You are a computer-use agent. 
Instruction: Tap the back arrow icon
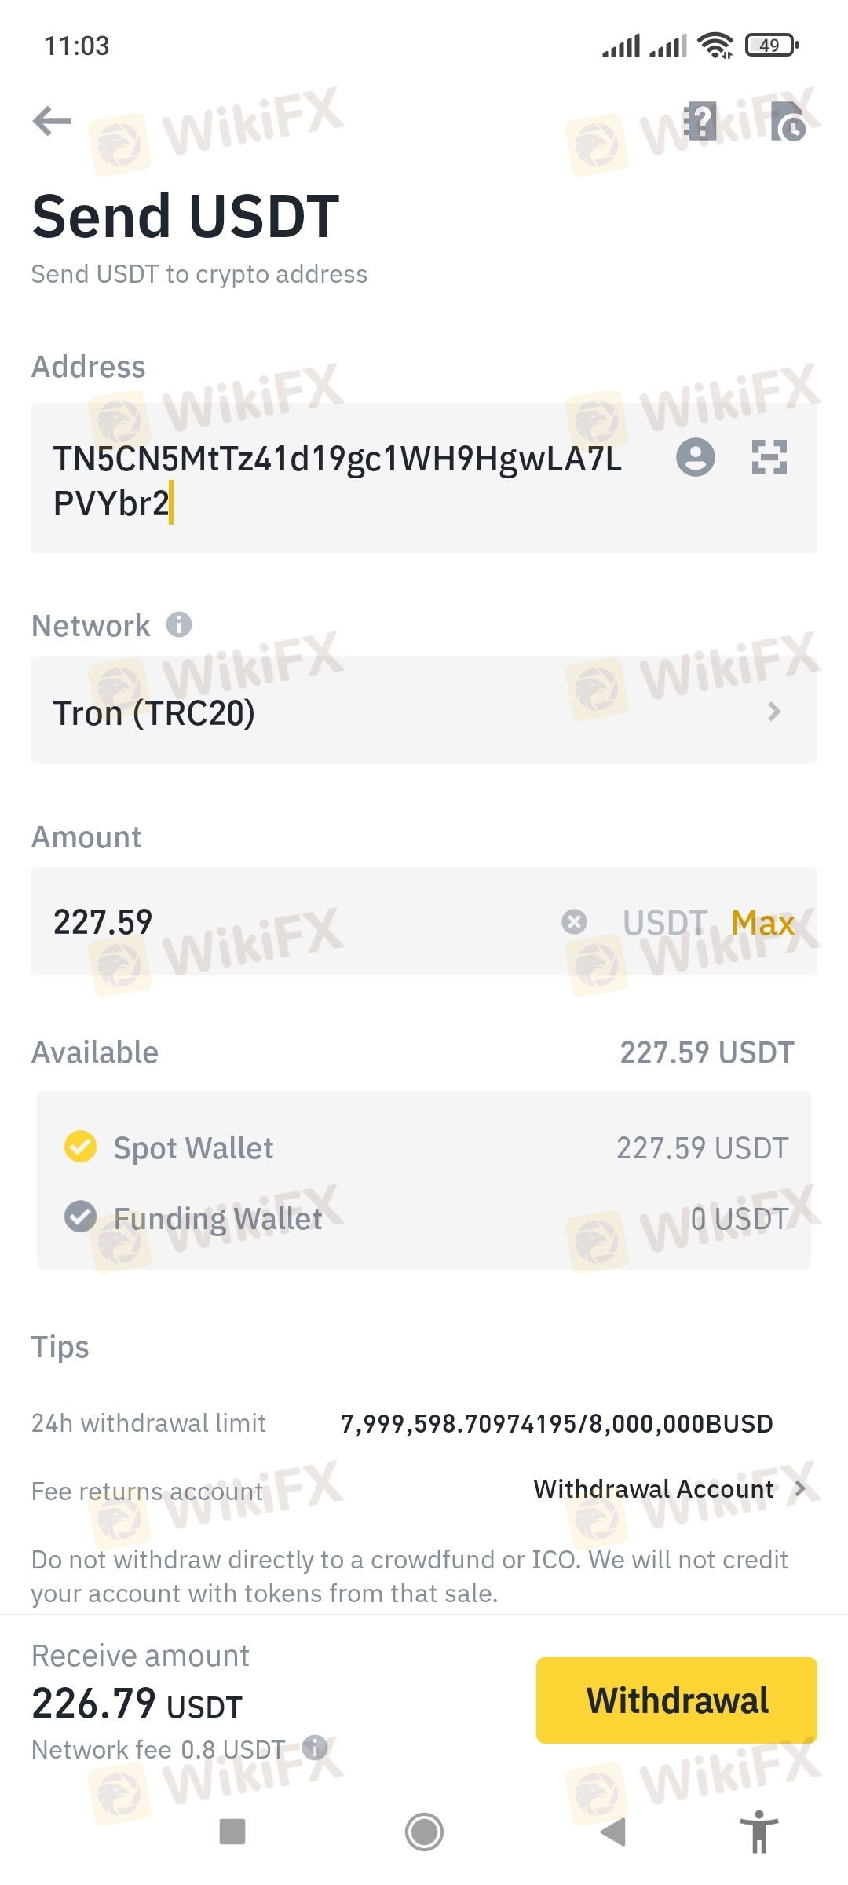pyautogui.click(x=53, y=121)
